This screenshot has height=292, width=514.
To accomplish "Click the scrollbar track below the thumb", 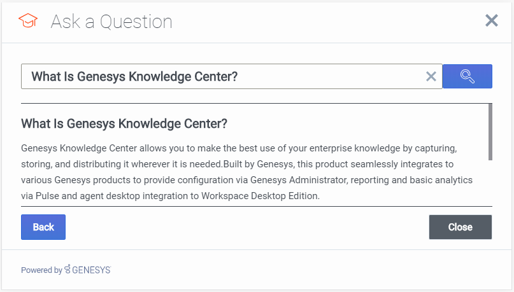I will (x=490, y=183).
